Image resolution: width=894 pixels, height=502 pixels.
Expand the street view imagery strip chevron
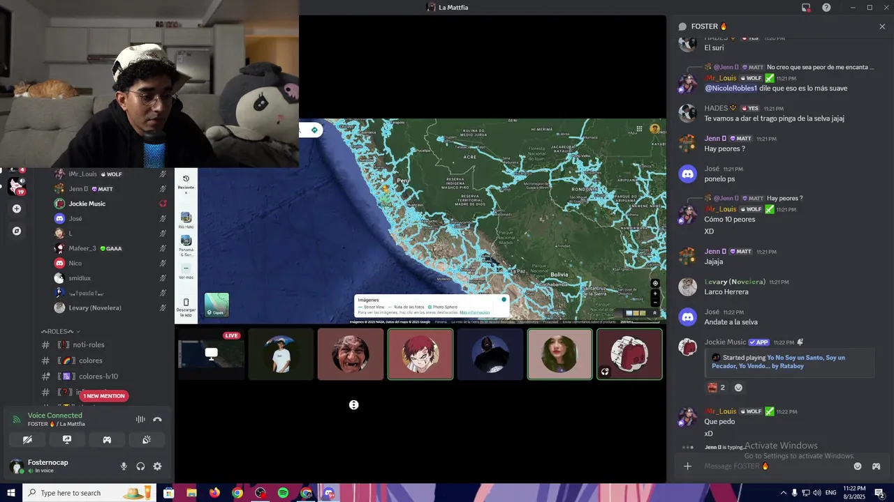pyautogui.click(x=655, y=313)
